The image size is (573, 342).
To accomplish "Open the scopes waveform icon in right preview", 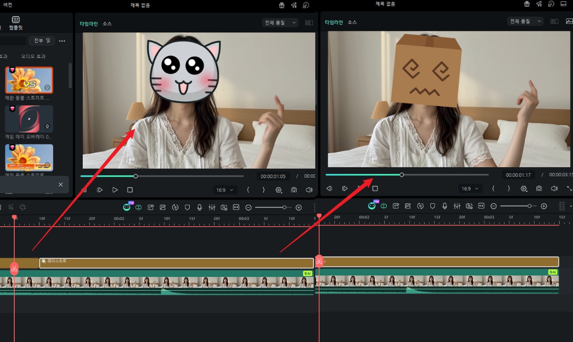I will [569, 21].
